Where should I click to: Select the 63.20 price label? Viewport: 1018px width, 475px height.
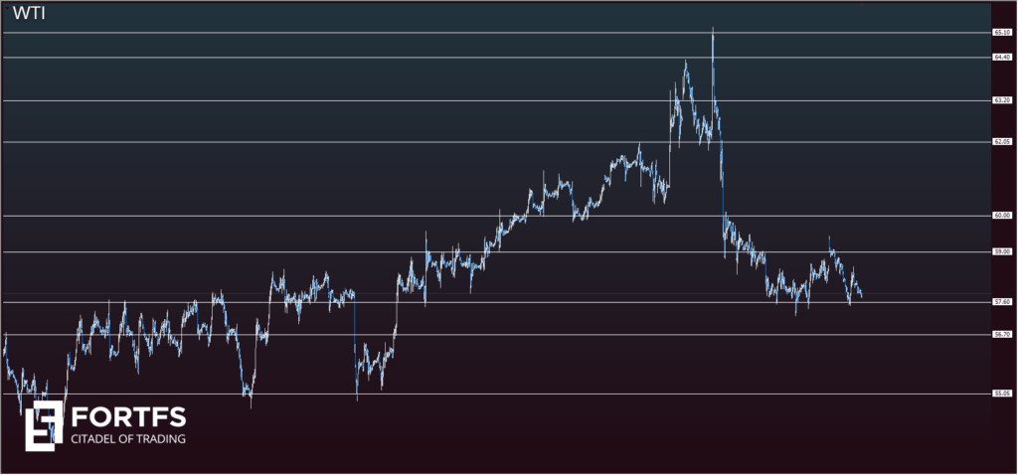tap(1002, 100)
